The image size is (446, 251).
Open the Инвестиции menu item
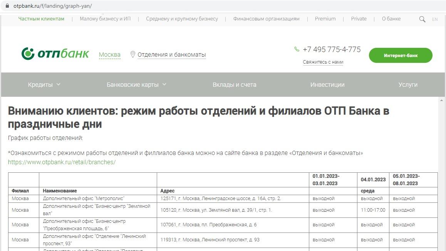pos(327,84)
